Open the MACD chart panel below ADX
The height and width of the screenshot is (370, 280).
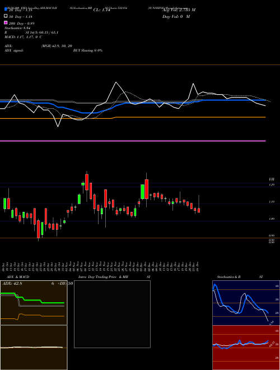tap(34, 348)
